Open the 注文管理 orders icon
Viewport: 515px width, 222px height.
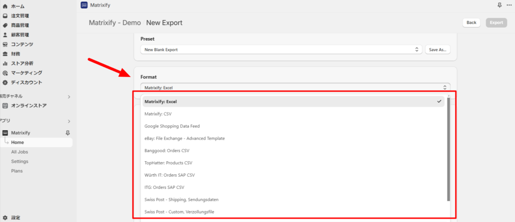tap(5, 16)
